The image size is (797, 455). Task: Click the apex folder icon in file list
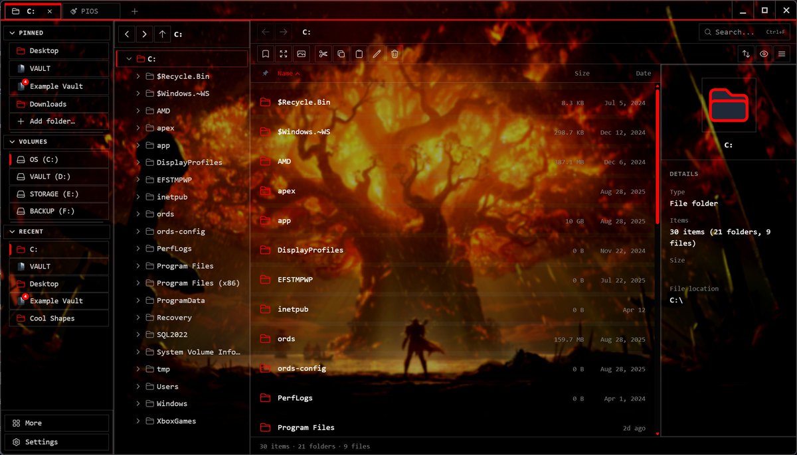(265, 191)
